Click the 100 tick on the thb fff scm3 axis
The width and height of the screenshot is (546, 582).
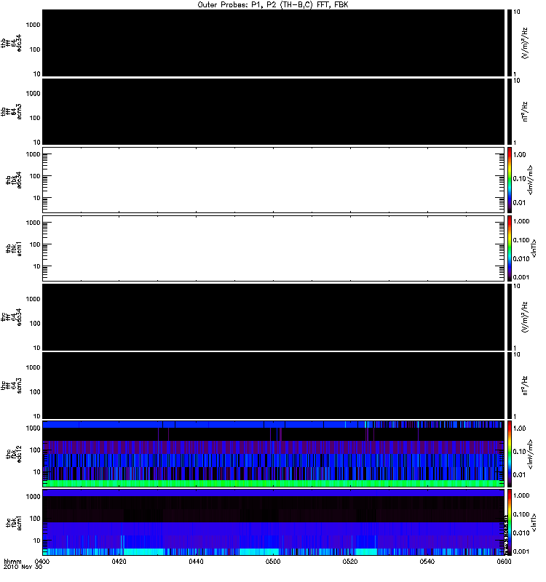tap(34, 118)
